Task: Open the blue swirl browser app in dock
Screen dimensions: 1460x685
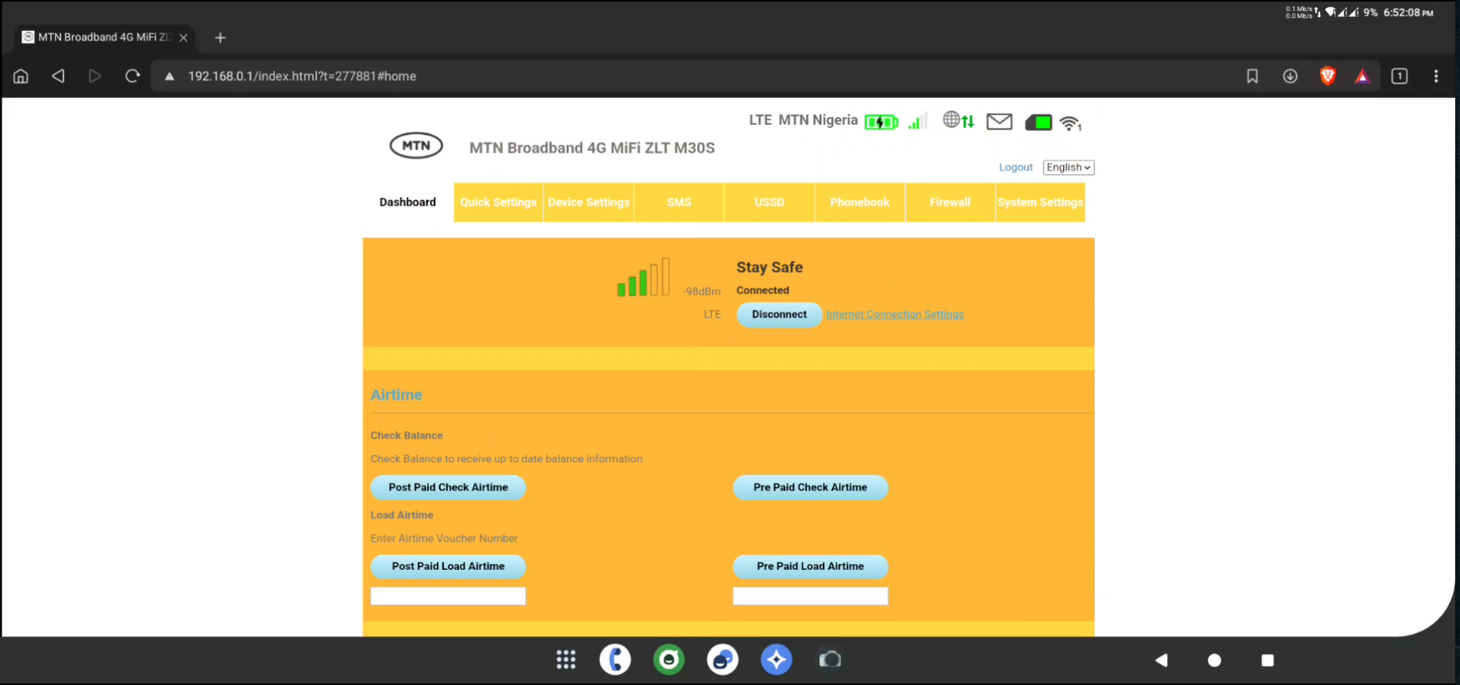Action: click(x=722, y=660)
